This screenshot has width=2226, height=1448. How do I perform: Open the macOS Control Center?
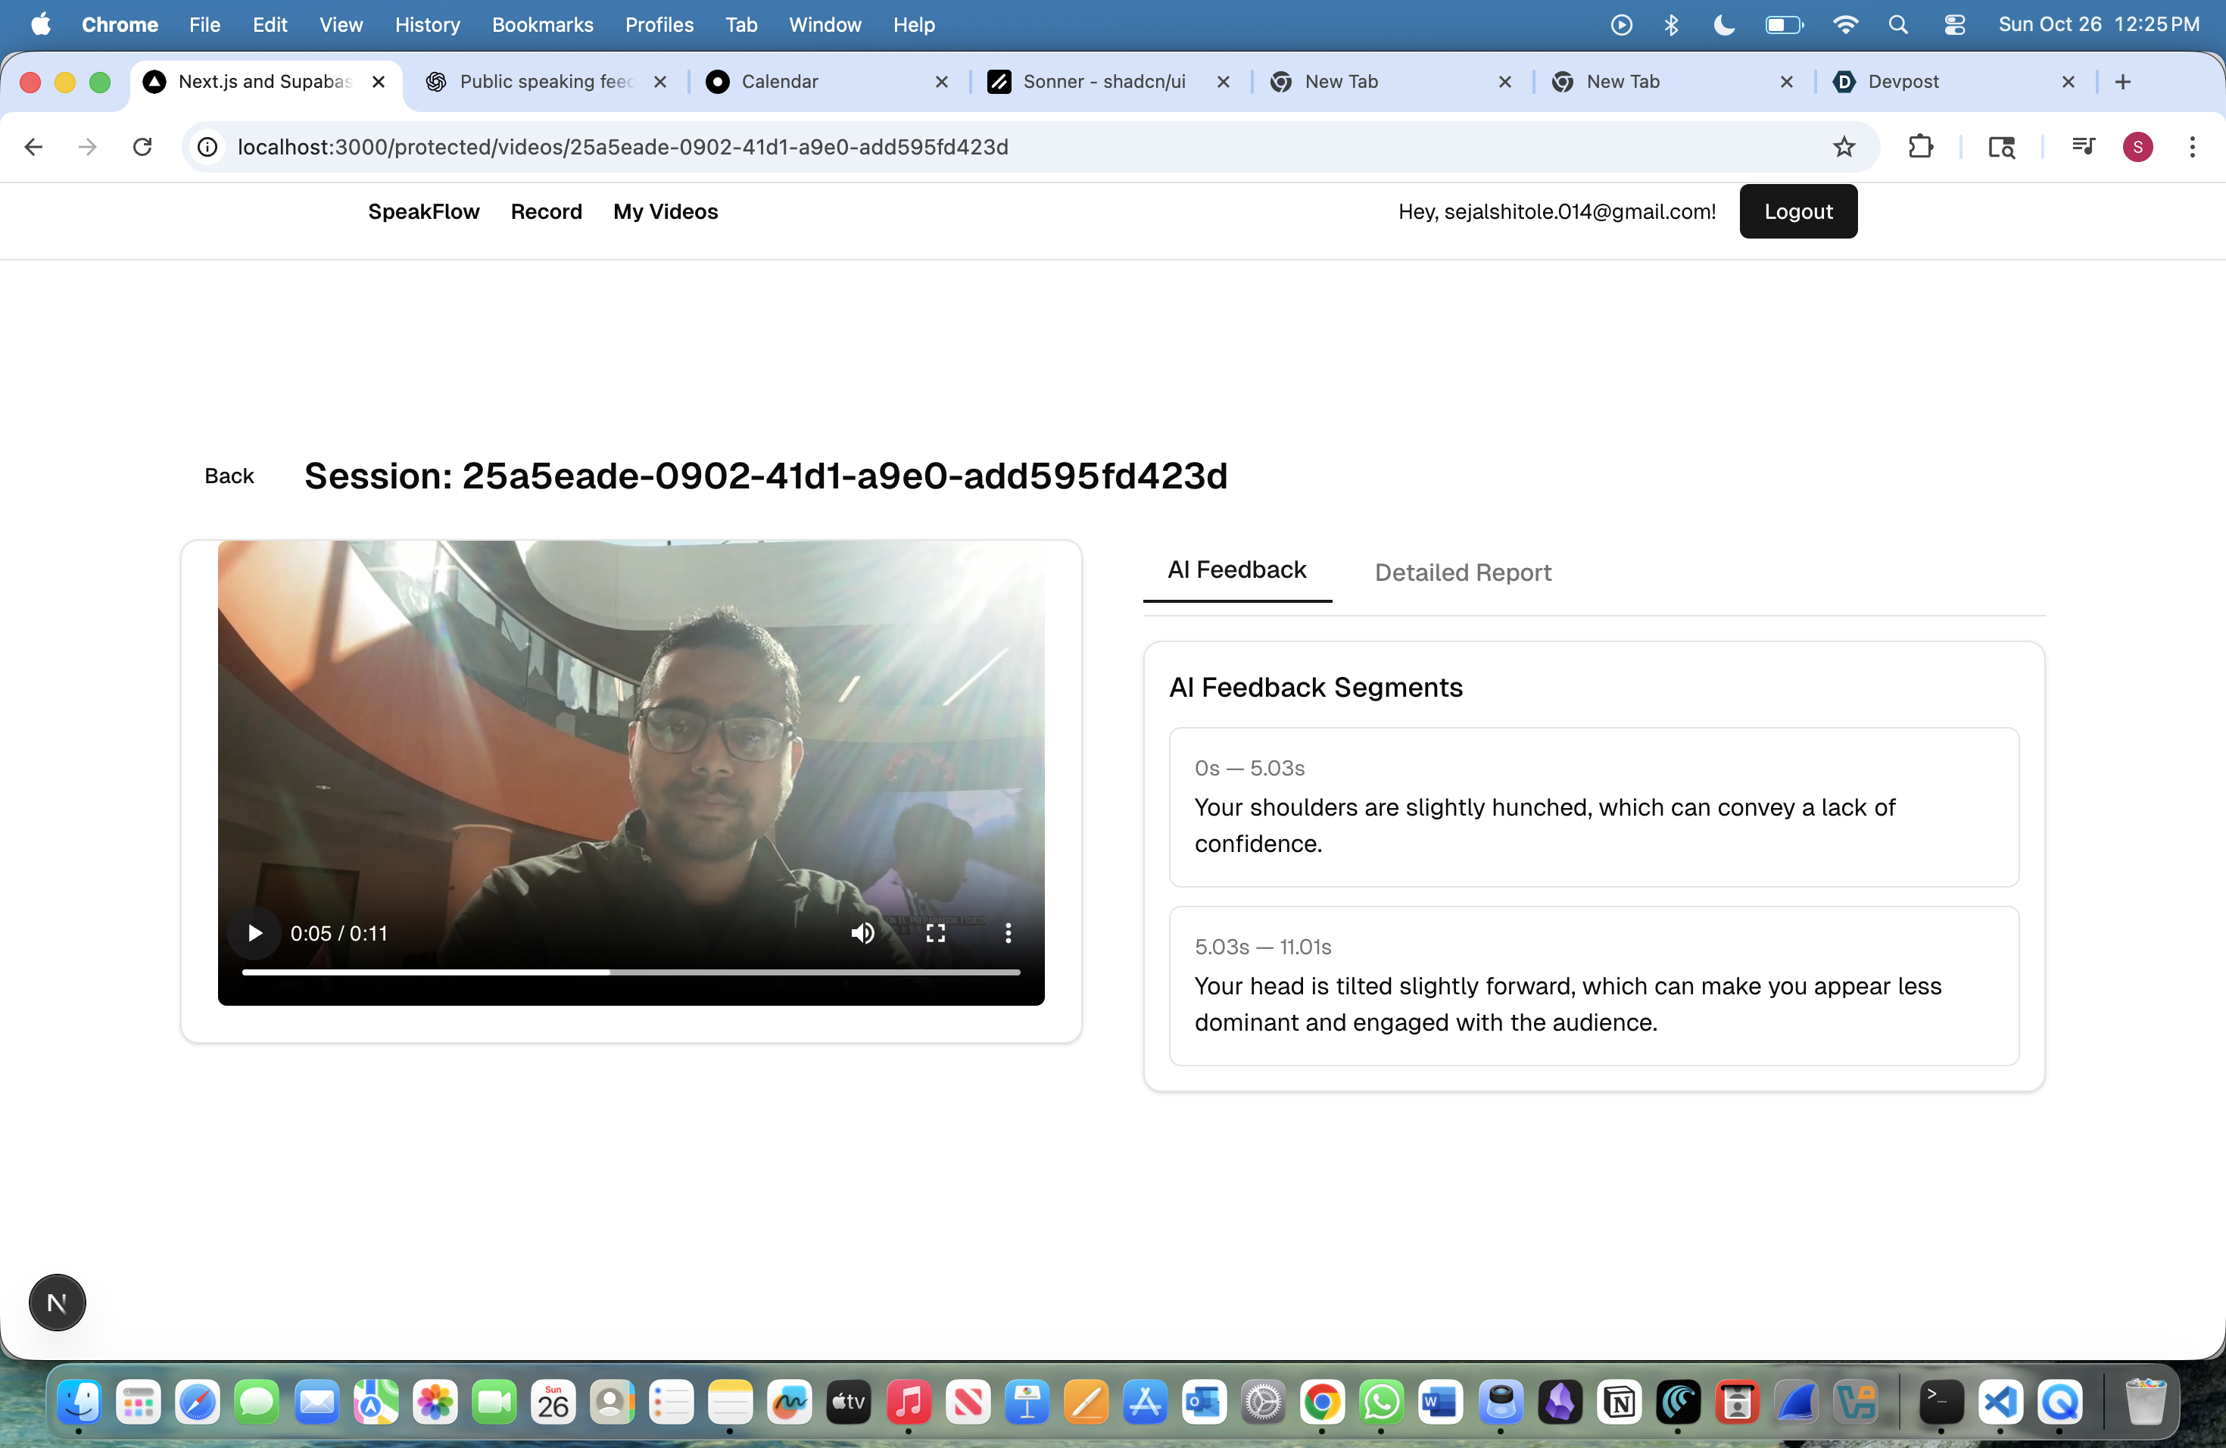(x=1954, y=25)
